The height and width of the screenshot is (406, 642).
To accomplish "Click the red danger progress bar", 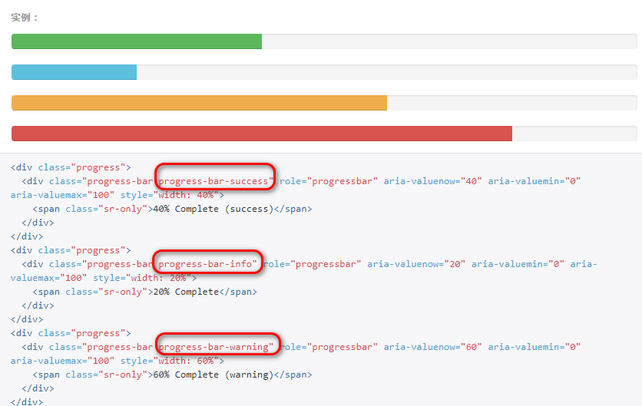I will coord(262,134).
